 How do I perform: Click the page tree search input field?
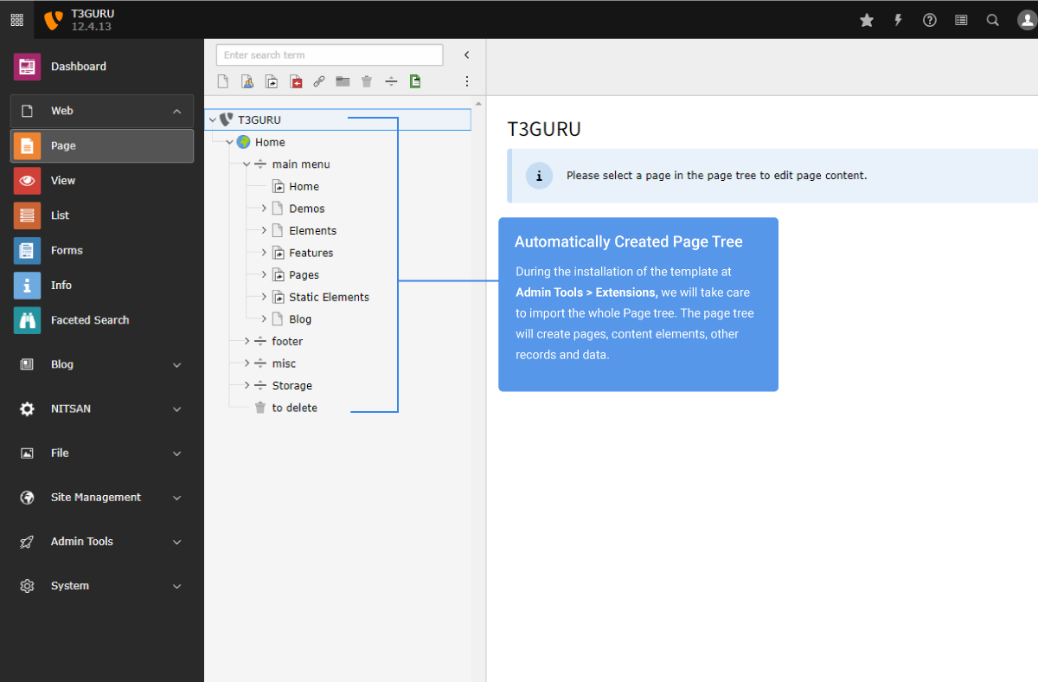point(329,54)
